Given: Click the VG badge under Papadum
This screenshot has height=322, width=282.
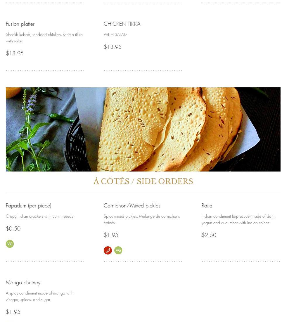Looking at the screenshot, I should pyautogui.click(x=10, y=244).
